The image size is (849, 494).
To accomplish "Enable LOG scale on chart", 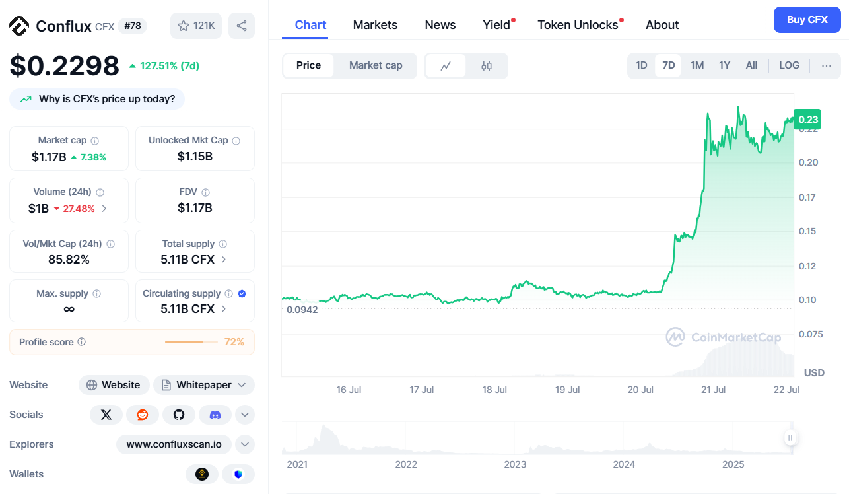I will 789,65.
